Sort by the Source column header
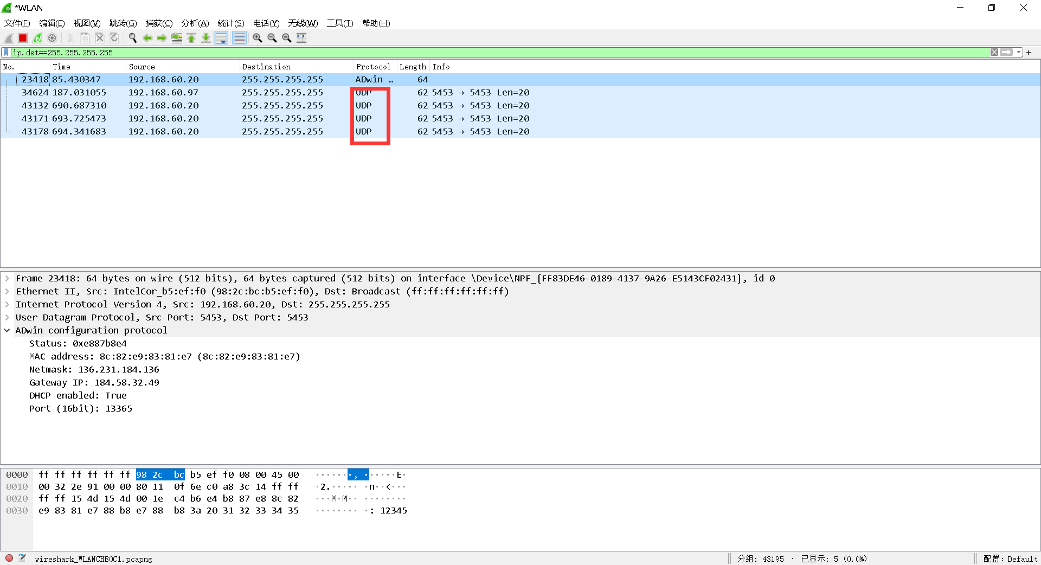 (183, 67)
